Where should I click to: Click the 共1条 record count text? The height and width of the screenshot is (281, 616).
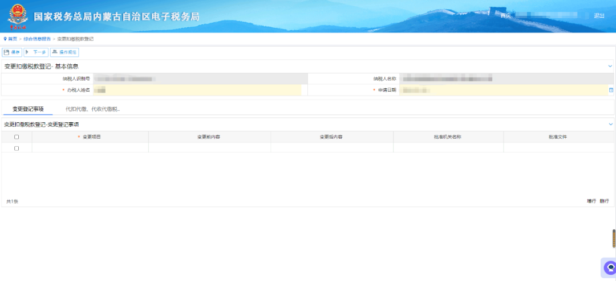[x=12, y=201]
